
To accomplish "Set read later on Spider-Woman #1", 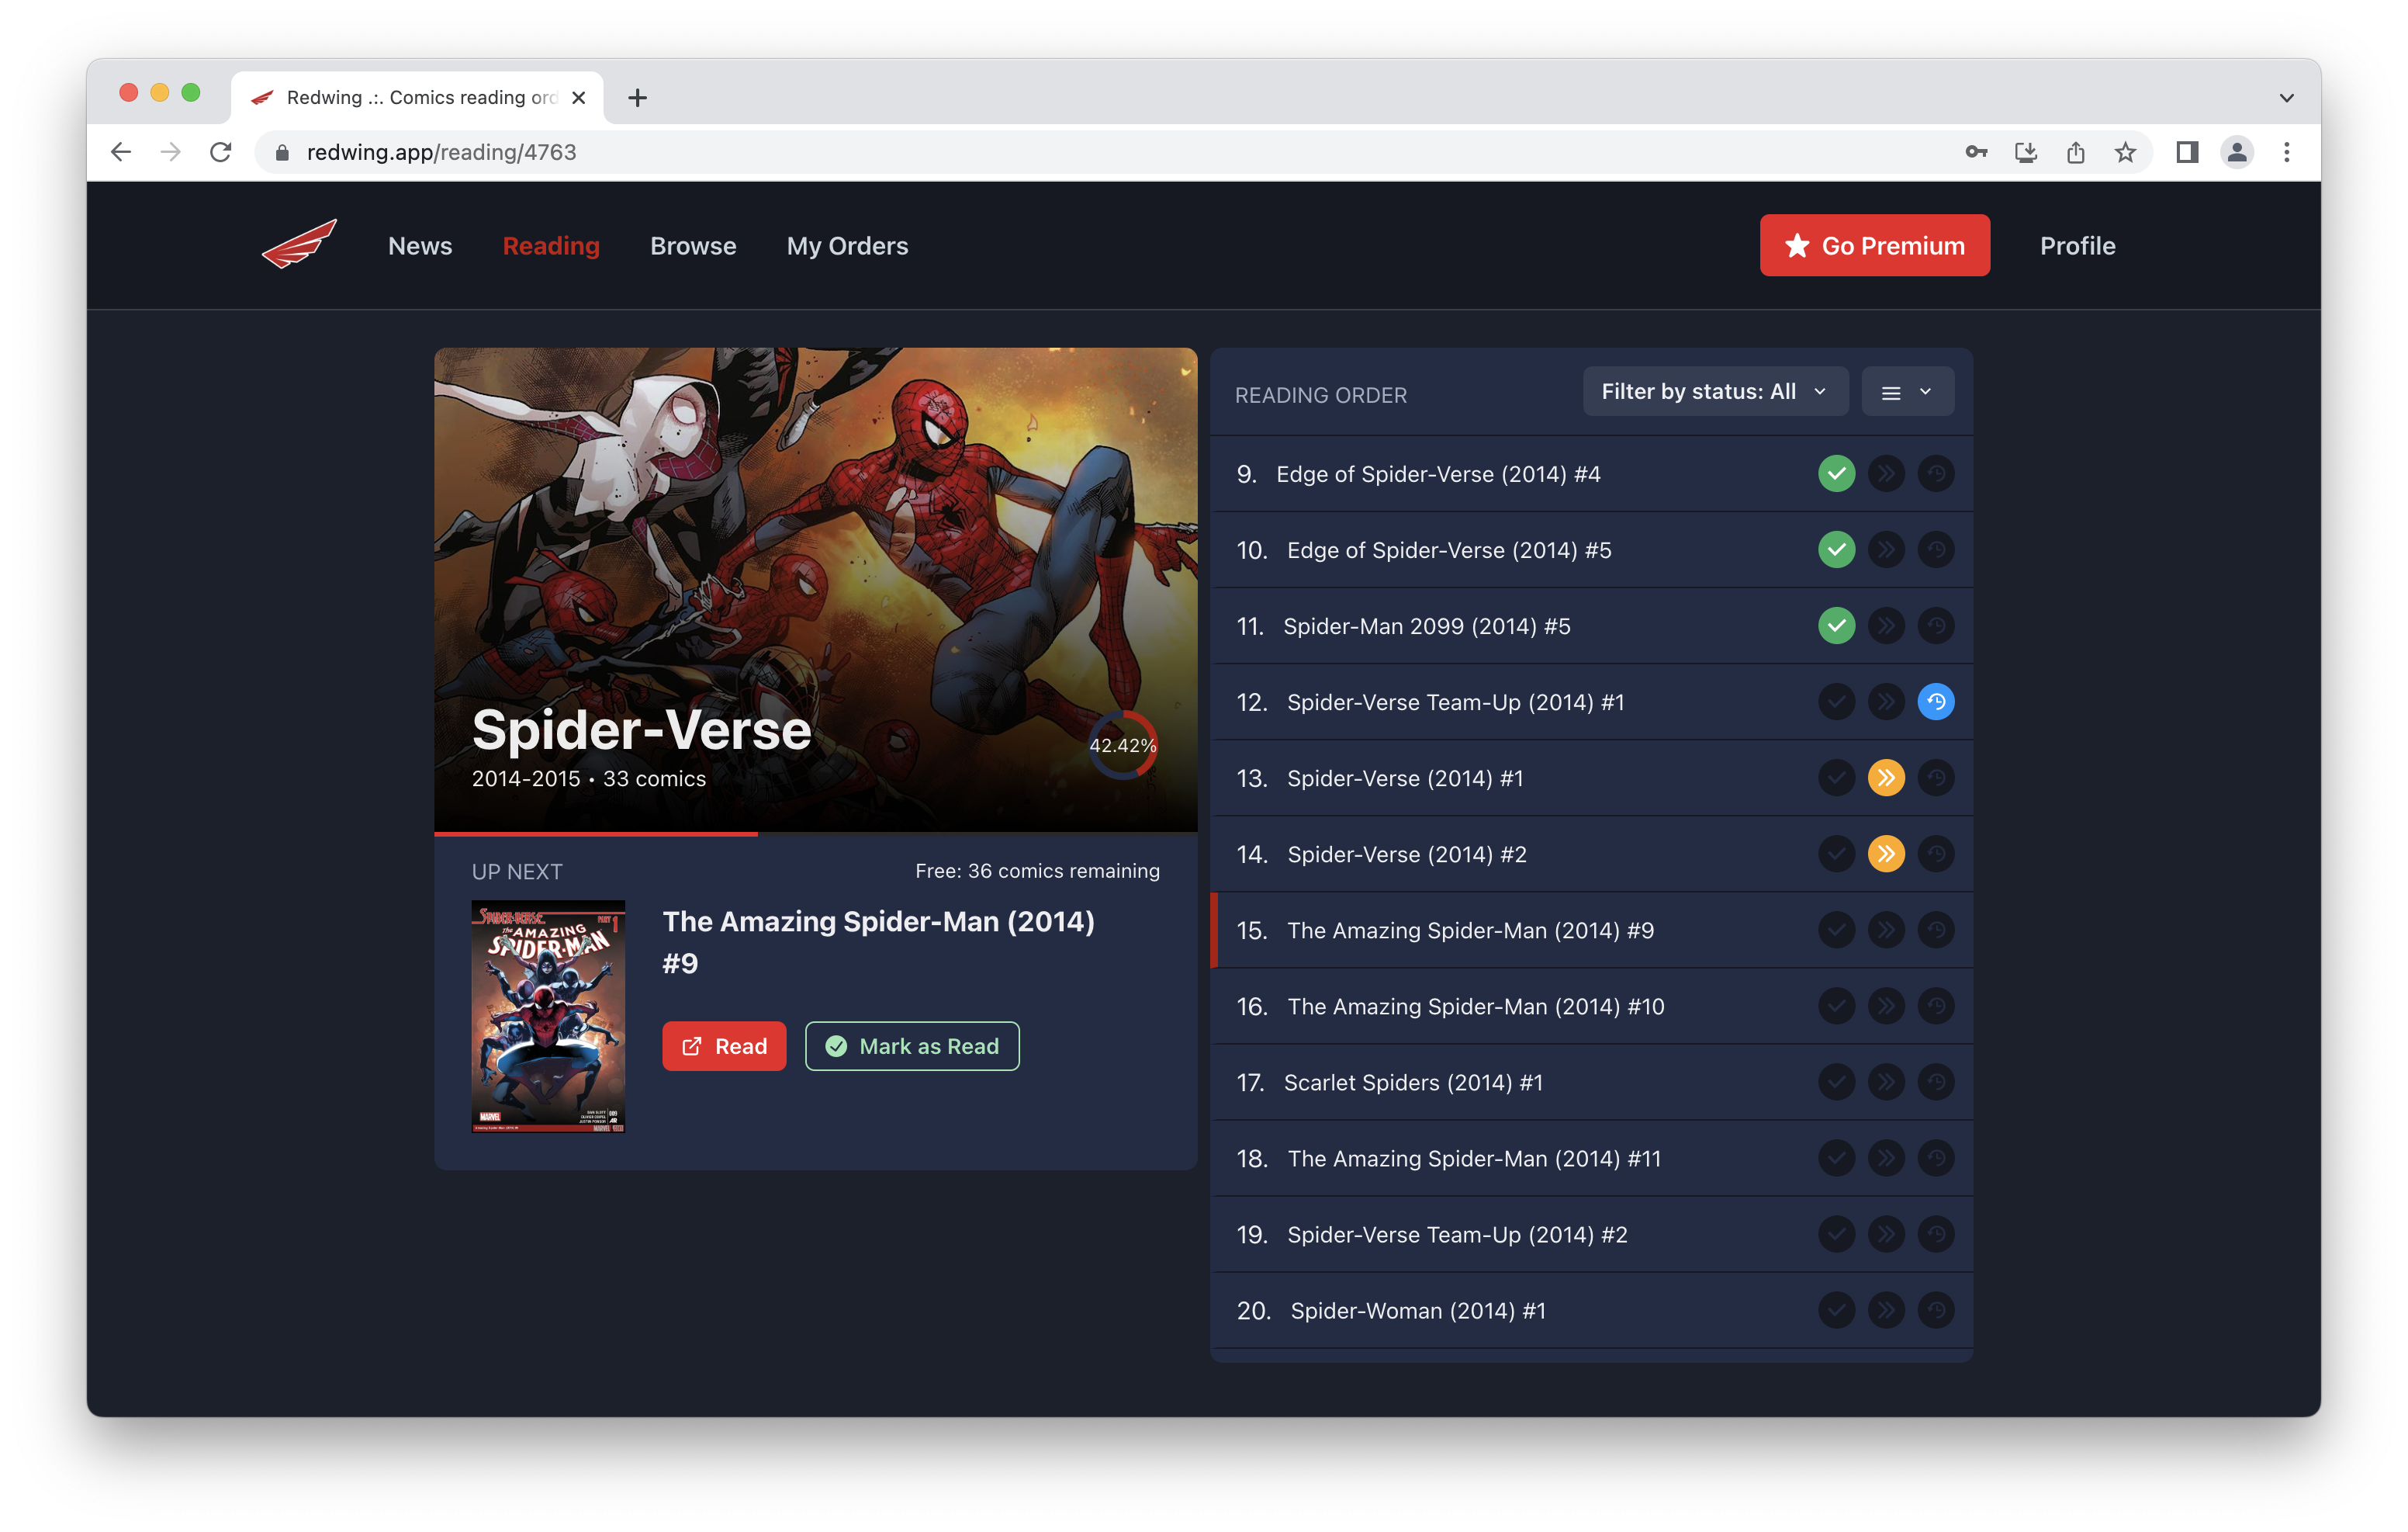I will (1936, 1310).
